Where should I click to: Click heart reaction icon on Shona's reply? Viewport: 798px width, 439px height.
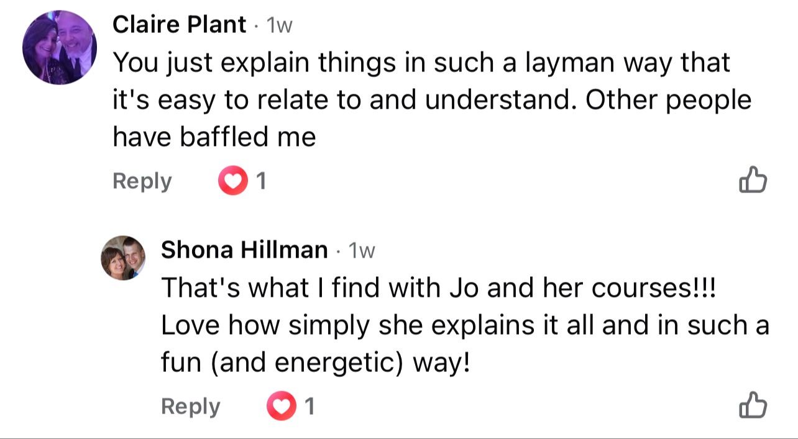(x=280, y=407)
